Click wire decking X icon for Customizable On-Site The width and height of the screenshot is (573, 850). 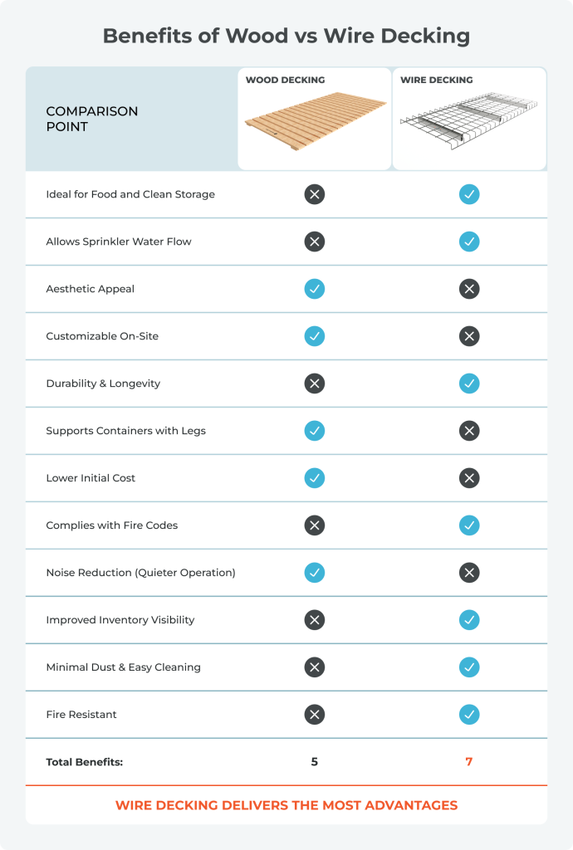tap(469, 336)
